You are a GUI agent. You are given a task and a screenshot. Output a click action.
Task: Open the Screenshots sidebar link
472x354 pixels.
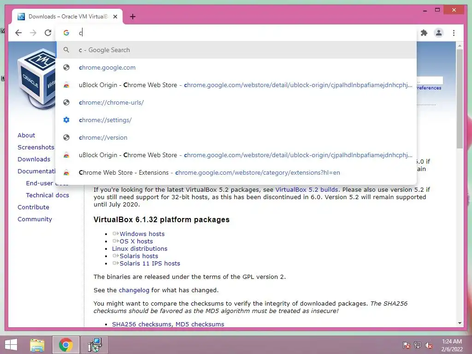click(x=36, y=147)
